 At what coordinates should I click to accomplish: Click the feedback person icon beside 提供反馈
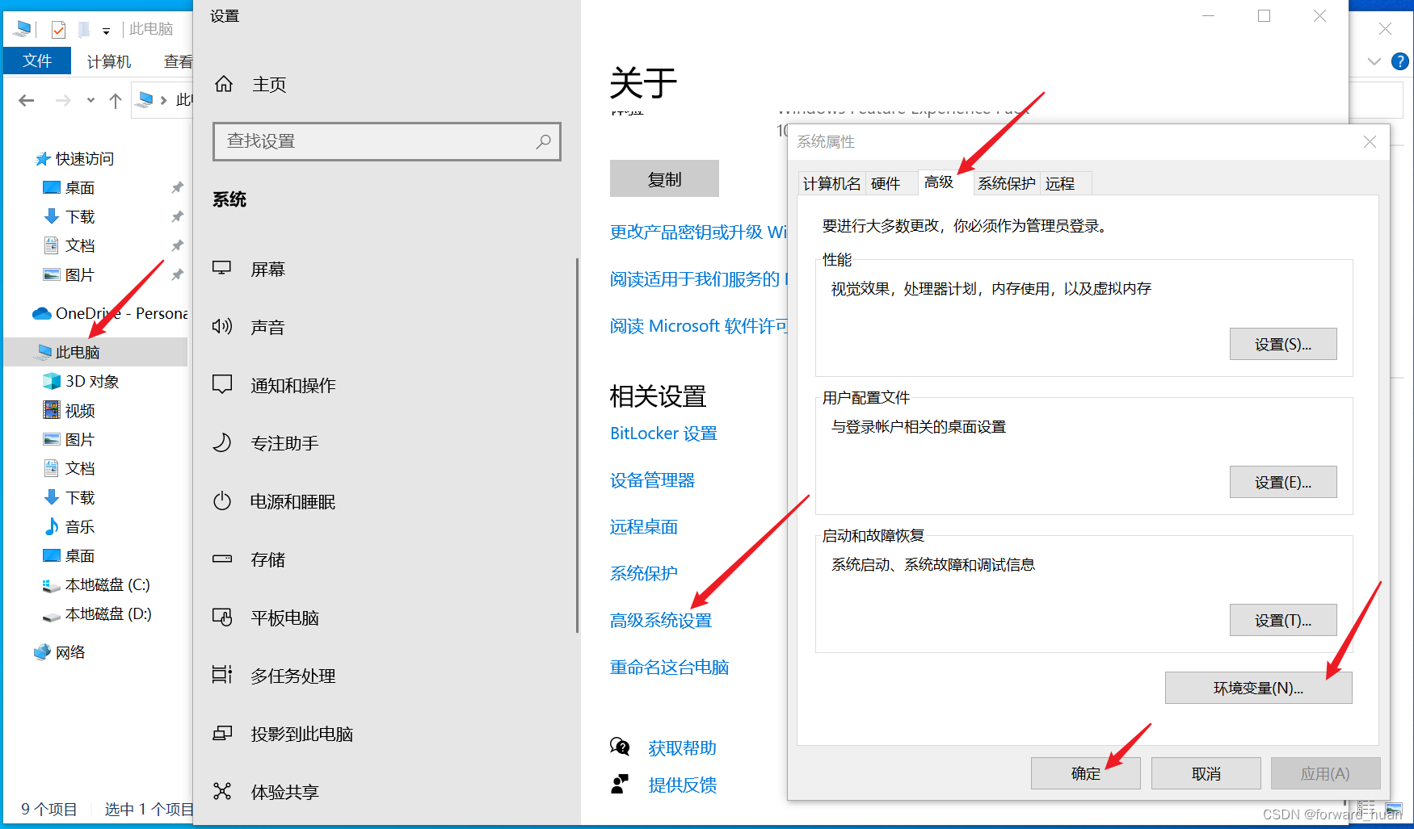(620, 784)
